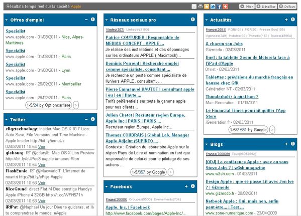
Task: Click Voir on NicoGrund tweet
Action: (x=42, y=201)
